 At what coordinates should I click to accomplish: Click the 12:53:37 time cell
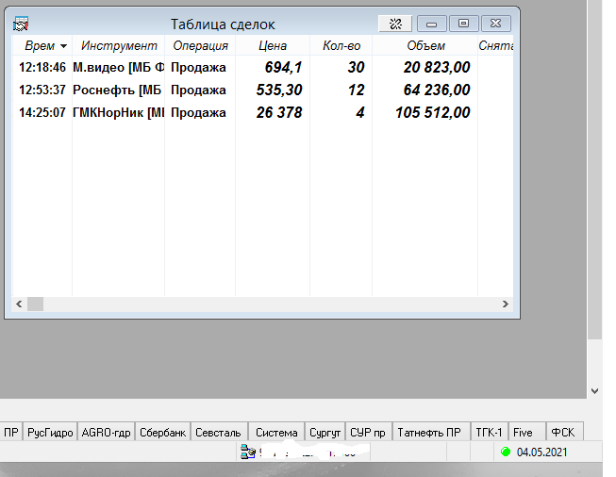[42, 90]
